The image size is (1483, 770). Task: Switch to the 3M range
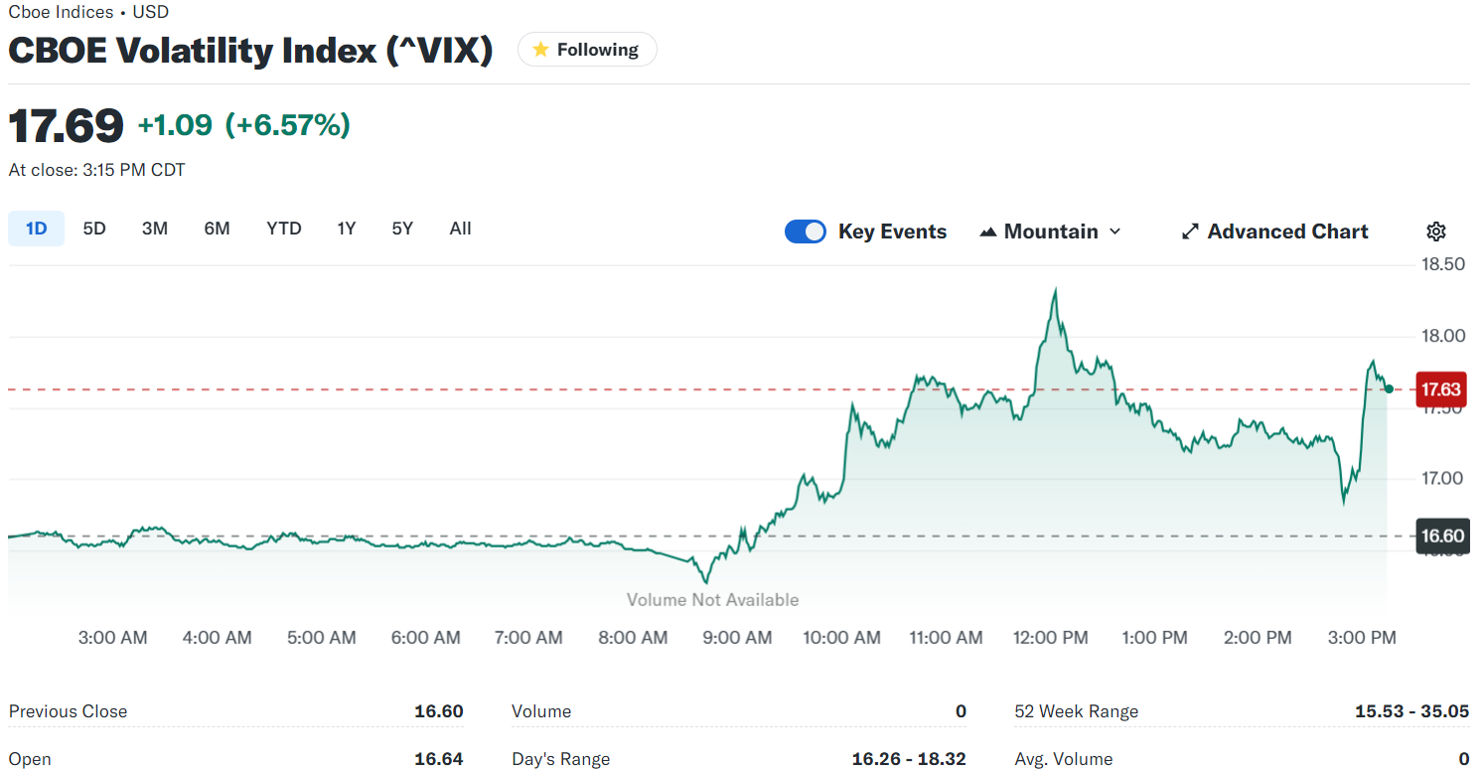click(155, 229)
